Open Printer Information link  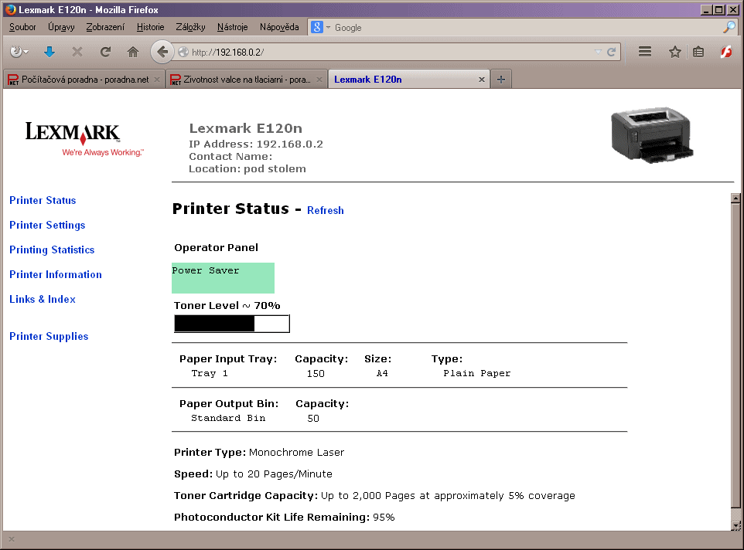(x=56, y=274)
